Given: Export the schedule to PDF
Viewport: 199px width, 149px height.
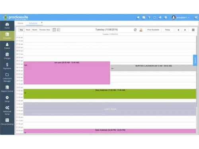Looking at the screenshot, I should pos(141,30).
